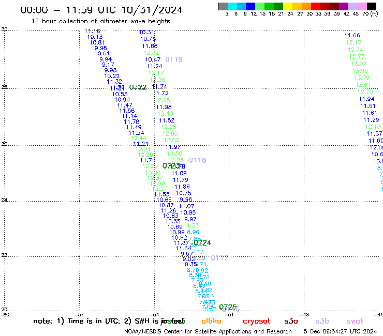
Task: Click the orange 30 ft legend swatch
Action: tap(306, 7)
